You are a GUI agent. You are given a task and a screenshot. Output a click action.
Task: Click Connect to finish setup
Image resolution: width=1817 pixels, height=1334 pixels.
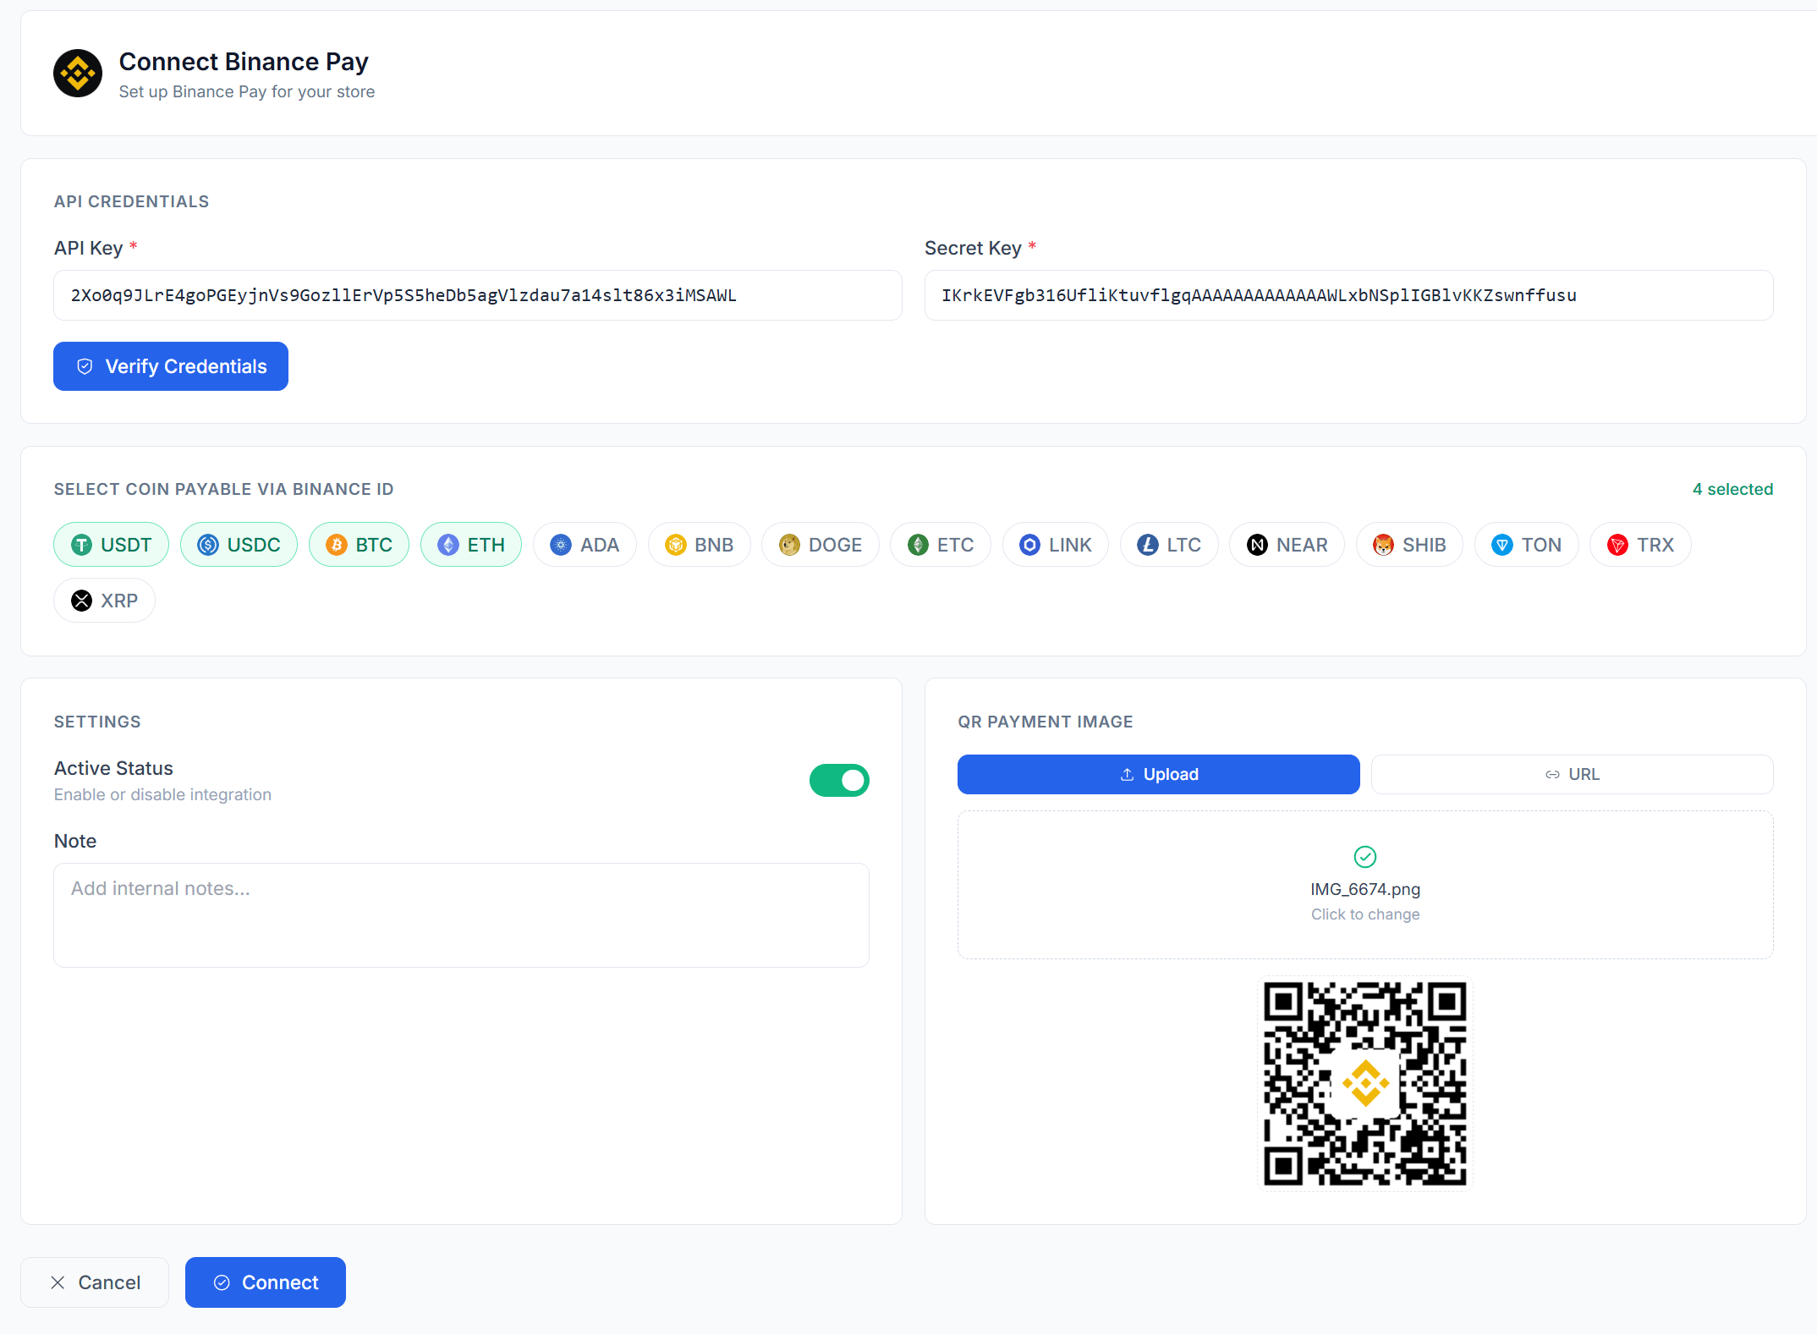[265, 1282]
